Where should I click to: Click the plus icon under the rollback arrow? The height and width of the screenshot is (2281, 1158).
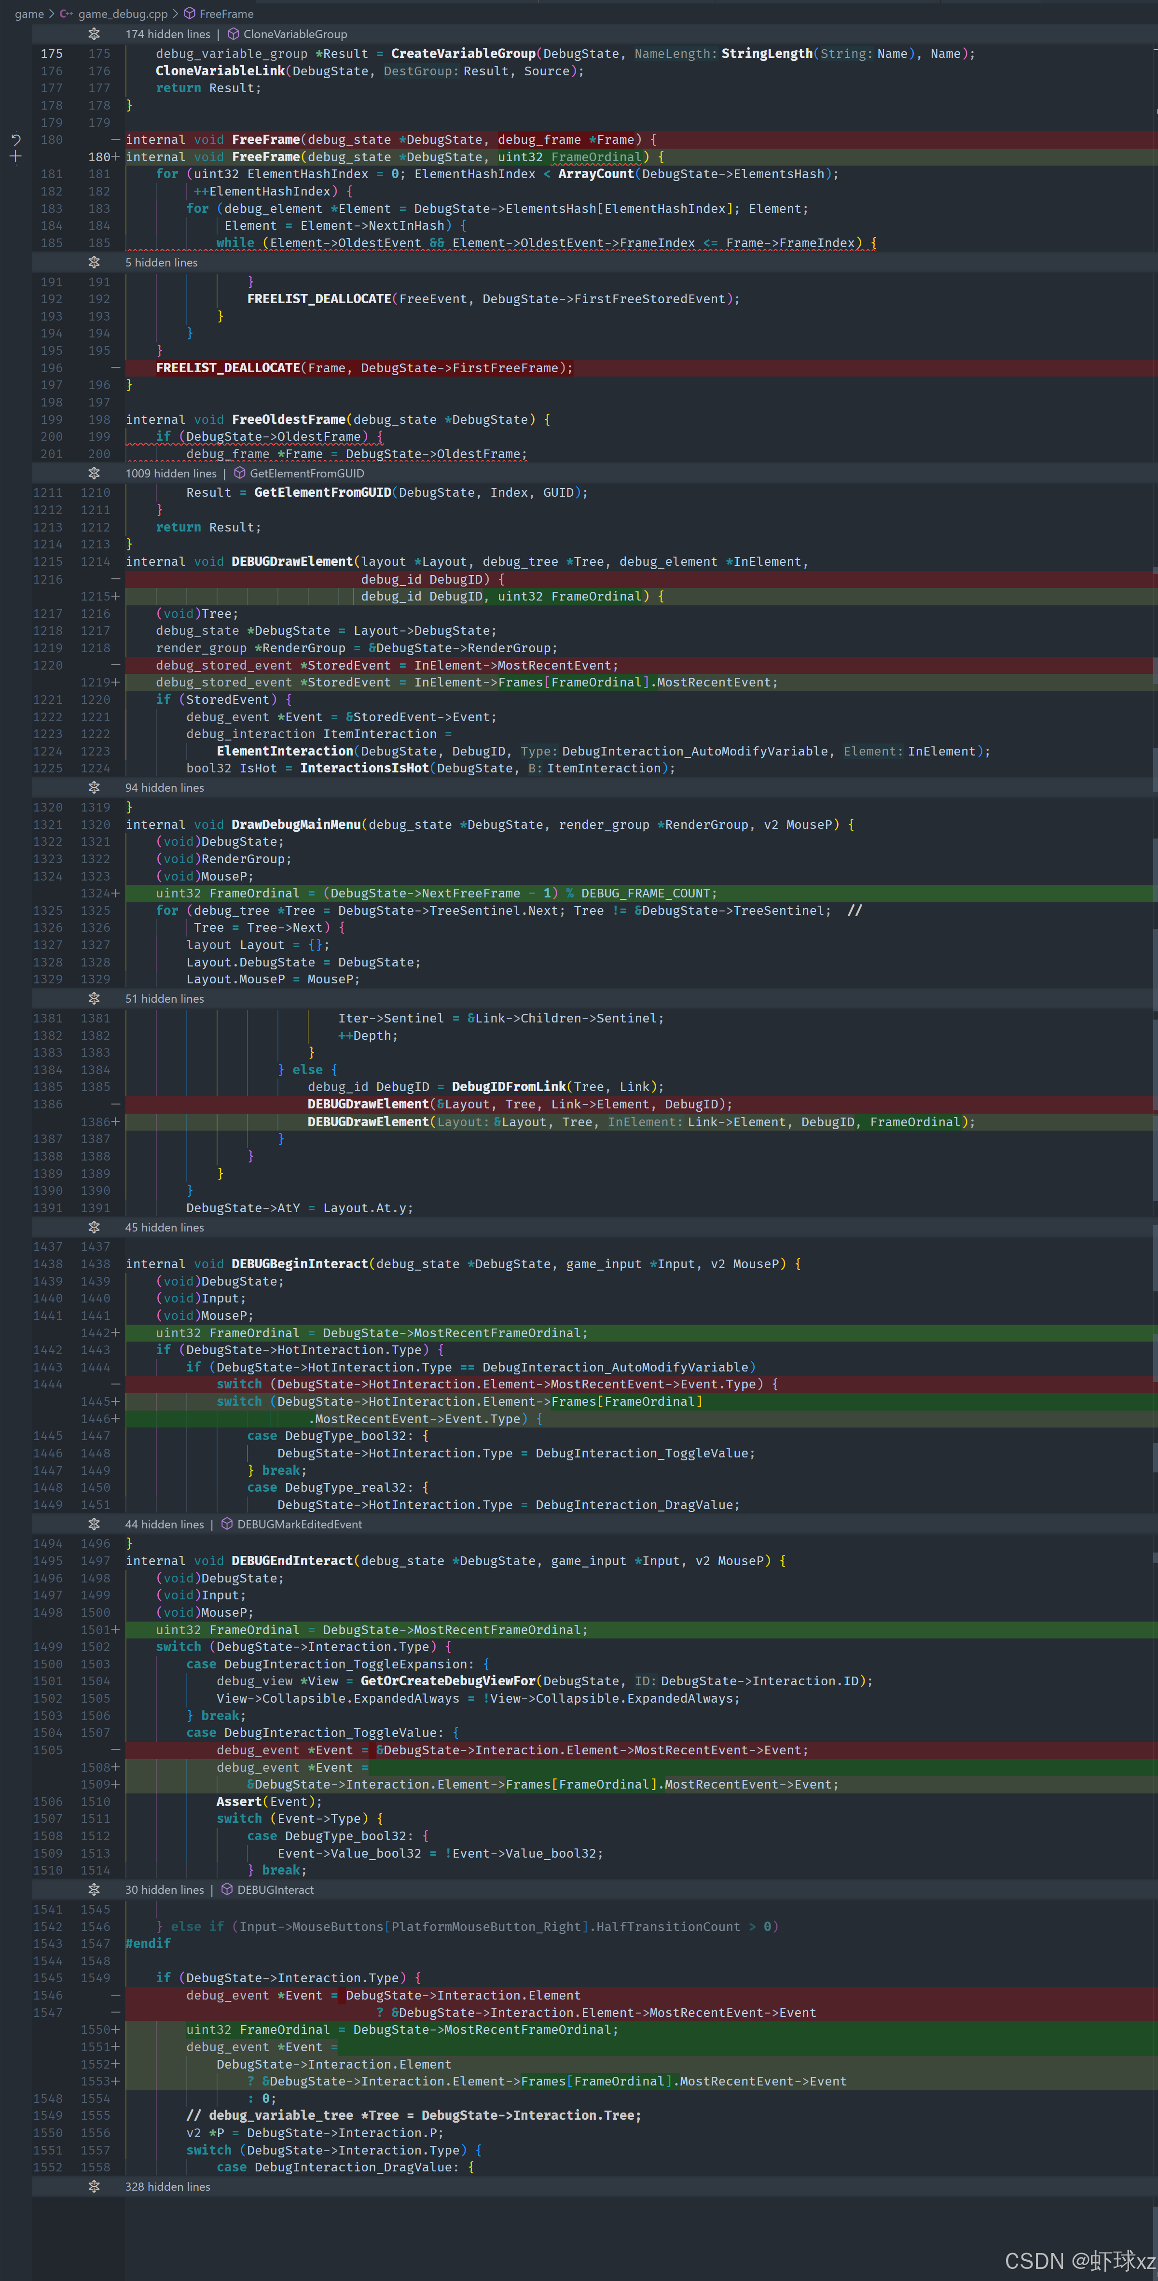[15, 157]
